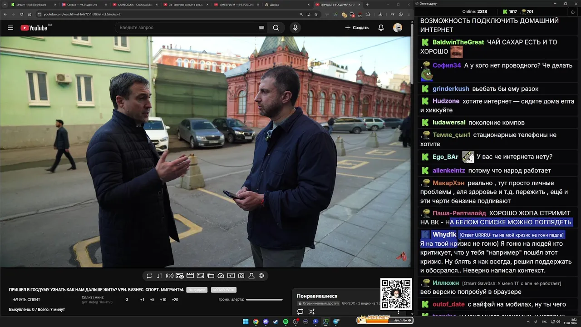The image size is (581, 327).
Task: Open Steam from the taskbar
Action: pyautogui.click(x=276, y=322)
